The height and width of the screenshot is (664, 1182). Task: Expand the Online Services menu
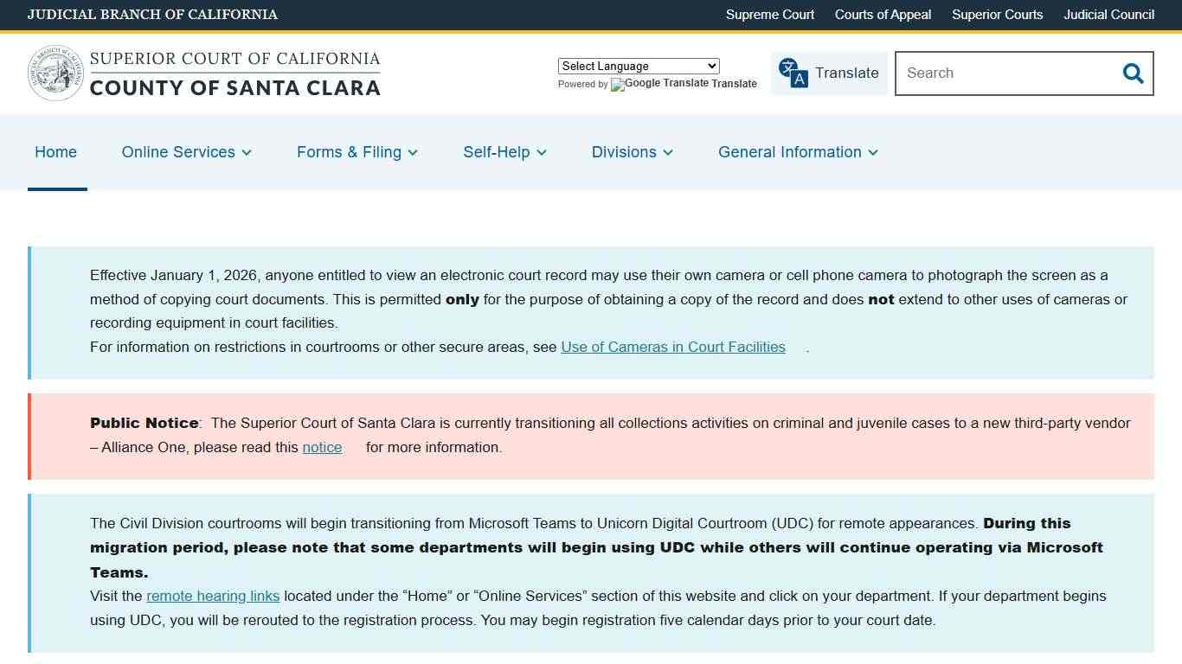tap(186, 152)
